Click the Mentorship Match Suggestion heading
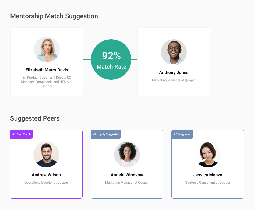This screenshot has height=210, width=254. (x=54, y=16)
